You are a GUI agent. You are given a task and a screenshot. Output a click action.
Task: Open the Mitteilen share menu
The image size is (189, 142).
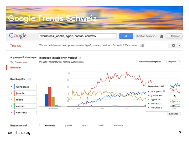[174, 36]
